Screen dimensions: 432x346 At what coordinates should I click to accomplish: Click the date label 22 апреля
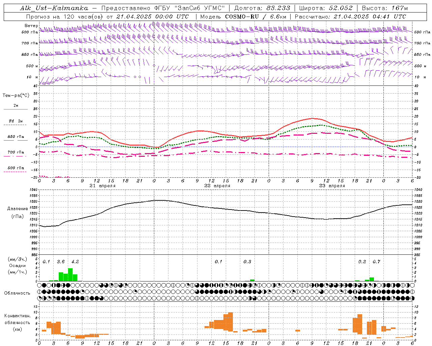pyautogui.click(x=217, y=186)
